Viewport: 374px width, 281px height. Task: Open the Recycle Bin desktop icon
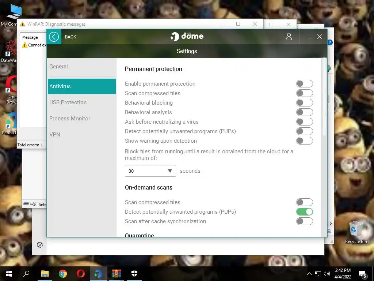coord(356,232)
